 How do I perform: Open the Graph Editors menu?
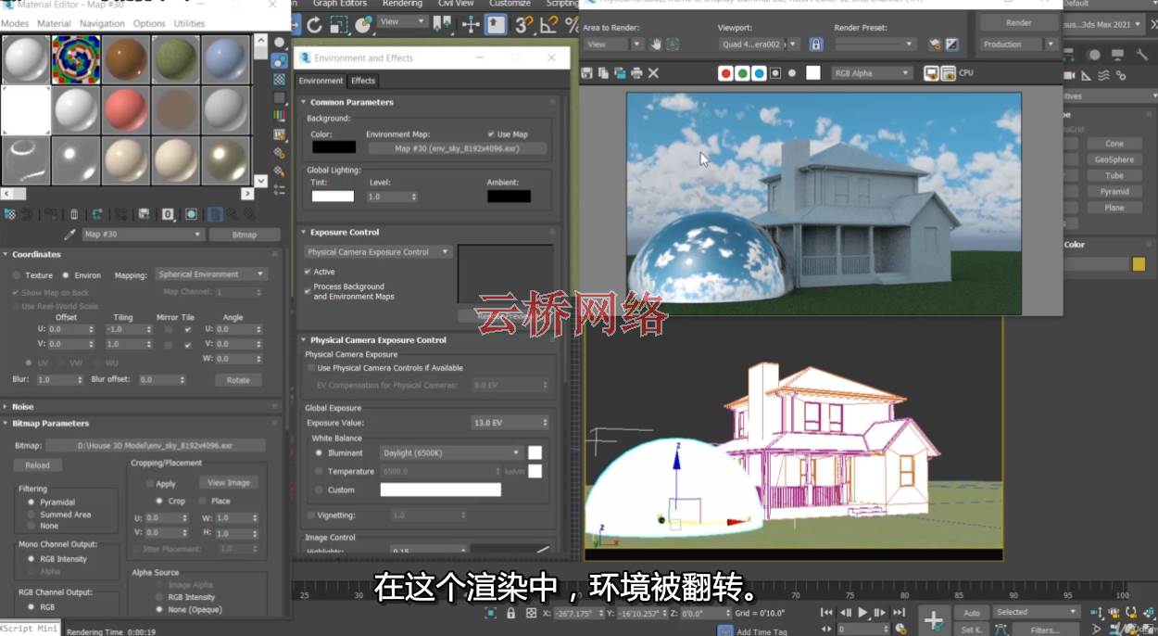click(340, 4)
